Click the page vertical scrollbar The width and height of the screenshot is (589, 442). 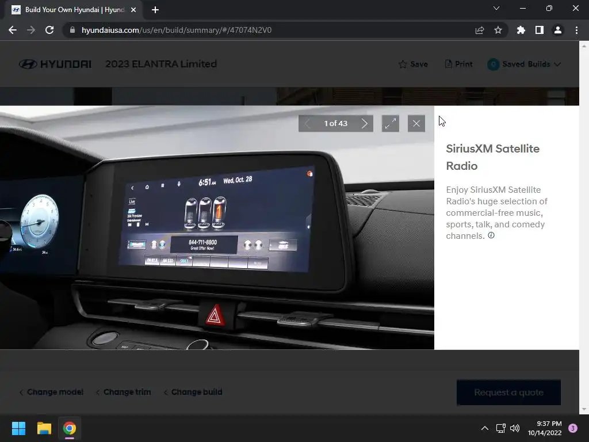click(x=584, y=227)
